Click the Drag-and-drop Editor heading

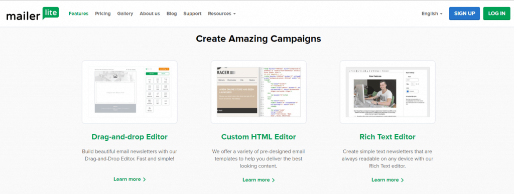point(130,136)
